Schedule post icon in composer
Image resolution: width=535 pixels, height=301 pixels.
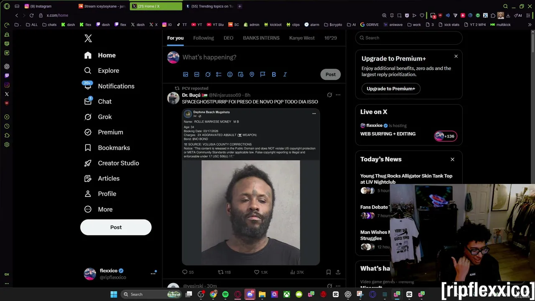[x=241, y=74]
